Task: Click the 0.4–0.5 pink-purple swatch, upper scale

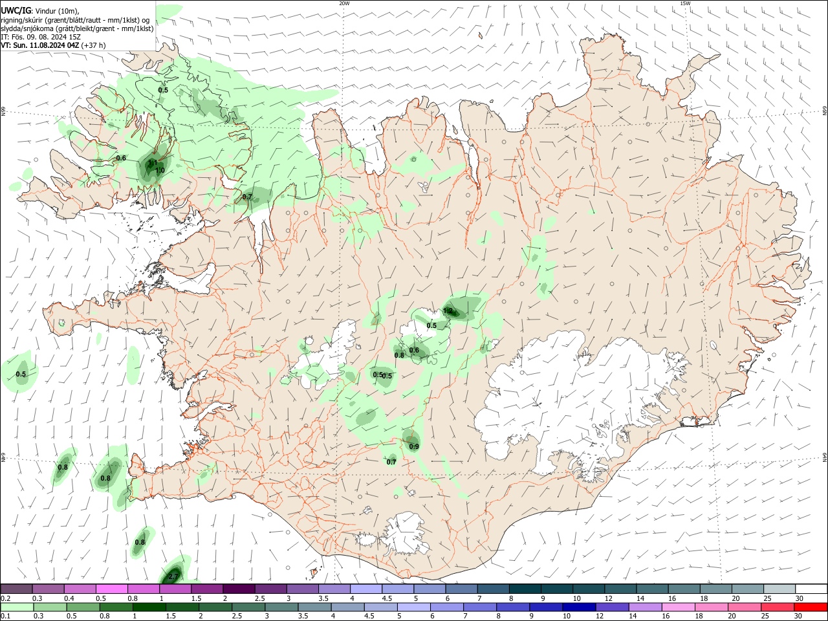Action: 80,589
